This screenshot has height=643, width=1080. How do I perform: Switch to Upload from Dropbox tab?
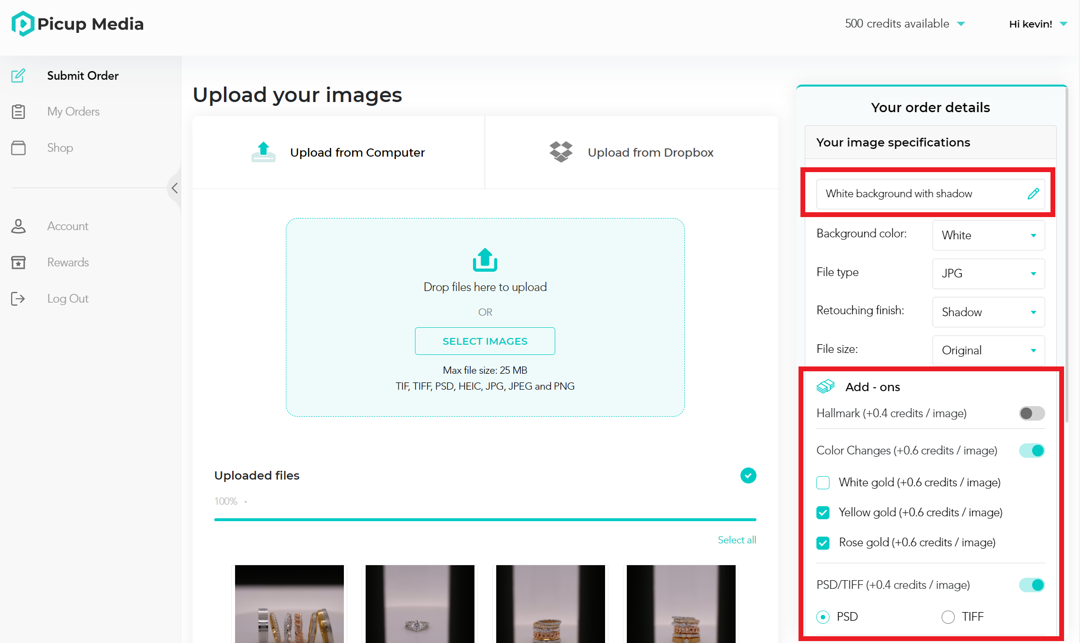[632, 152]
